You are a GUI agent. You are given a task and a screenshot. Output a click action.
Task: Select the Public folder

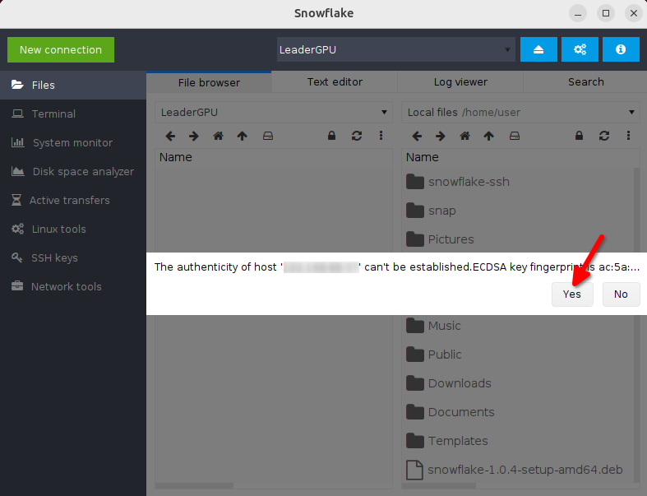pos(520,355)
